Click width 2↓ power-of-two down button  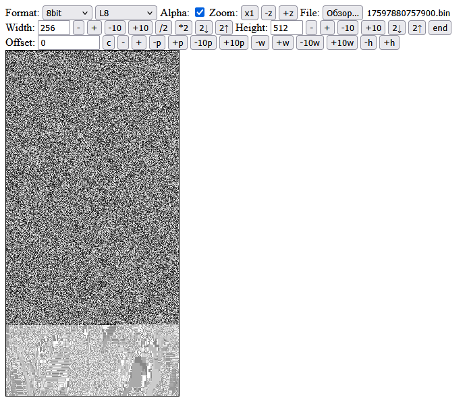tap(204, 28)
